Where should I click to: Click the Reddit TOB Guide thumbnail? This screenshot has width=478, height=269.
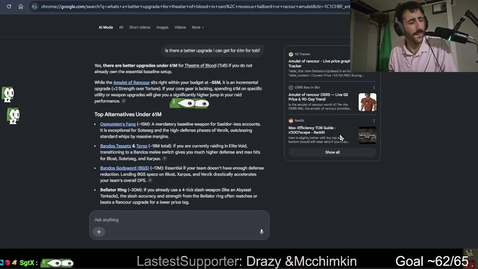click(367, 135)
